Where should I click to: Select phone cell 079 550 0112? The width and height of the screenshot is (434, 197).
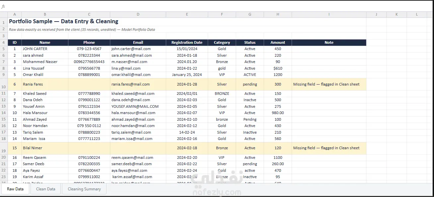[89, 126]
